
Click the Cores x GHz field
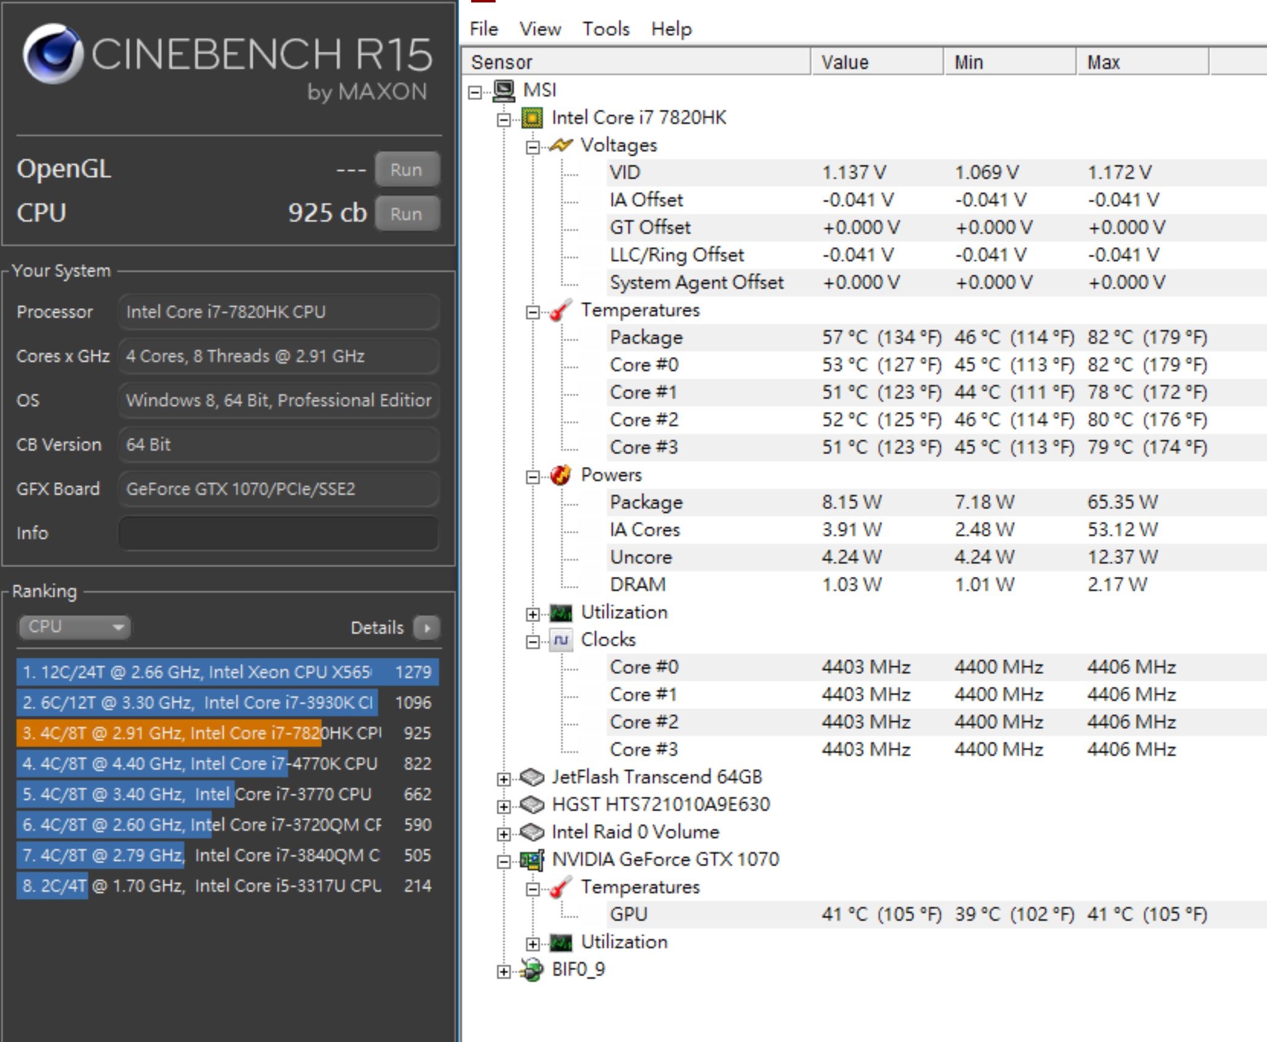pos(279,356)
